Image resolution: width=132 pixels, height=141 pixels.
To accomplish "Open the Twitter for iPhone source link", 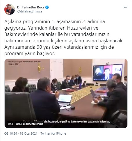I will click(53, 133).
